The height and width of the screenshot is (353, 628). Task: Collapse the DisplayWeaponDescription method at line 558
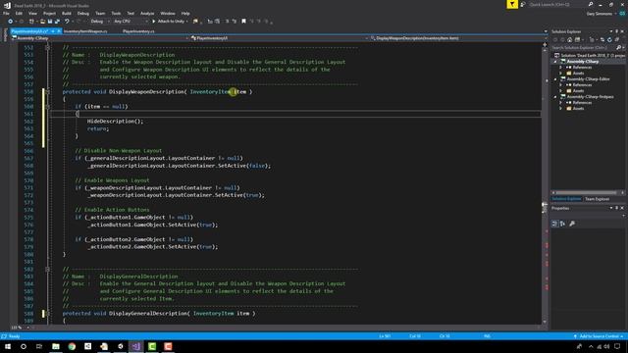47,92
